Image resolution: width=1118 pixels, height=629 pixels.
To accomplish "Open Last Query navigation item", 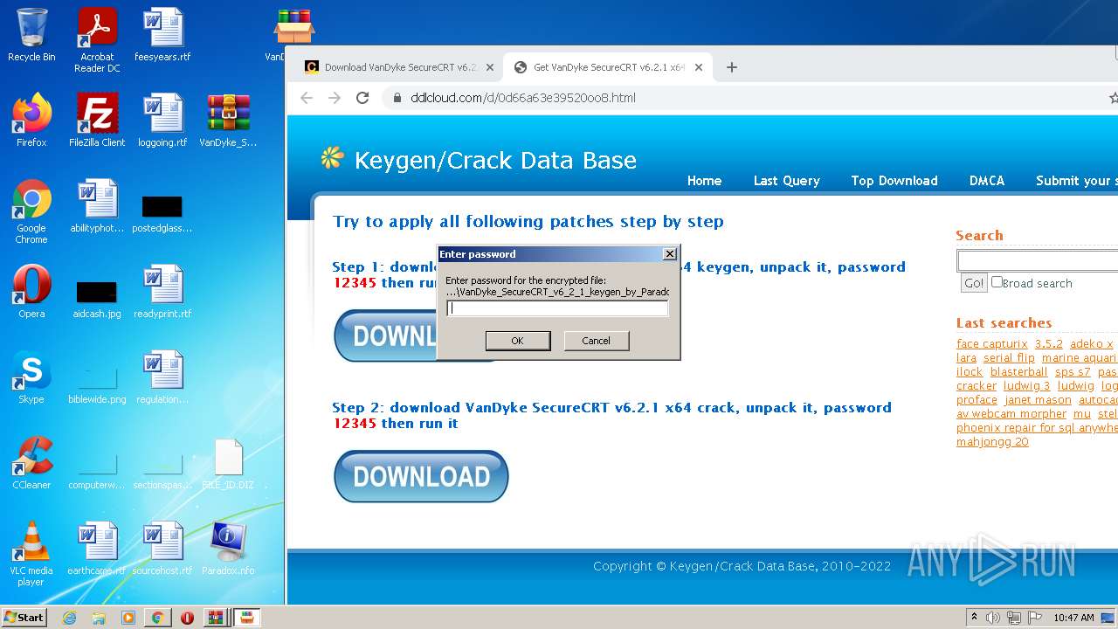I will tap(786, 181).
